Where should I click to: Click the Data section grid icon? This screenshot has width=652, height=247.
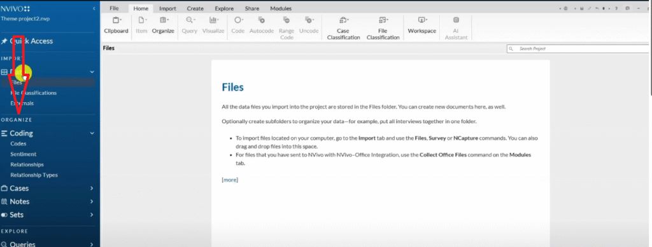tap(4, 72)
